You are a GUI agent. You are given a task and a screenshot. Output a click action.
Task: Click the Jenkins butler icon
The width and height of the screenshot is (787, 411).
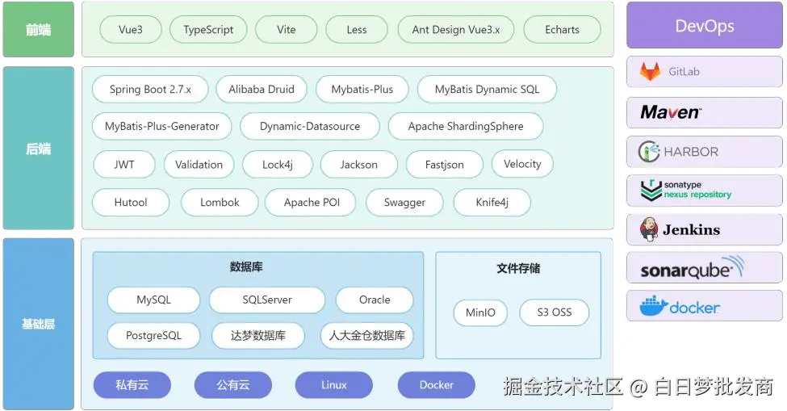pyautogui.click(x=648, y=229)
